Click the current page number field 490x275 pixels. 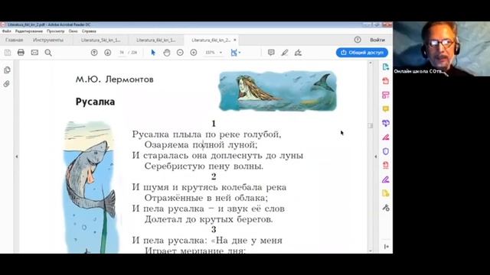[x=122, y=53]
